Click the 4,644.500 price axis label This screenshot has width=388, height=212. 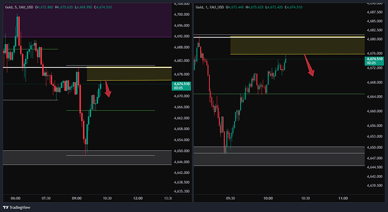(375, 167)
